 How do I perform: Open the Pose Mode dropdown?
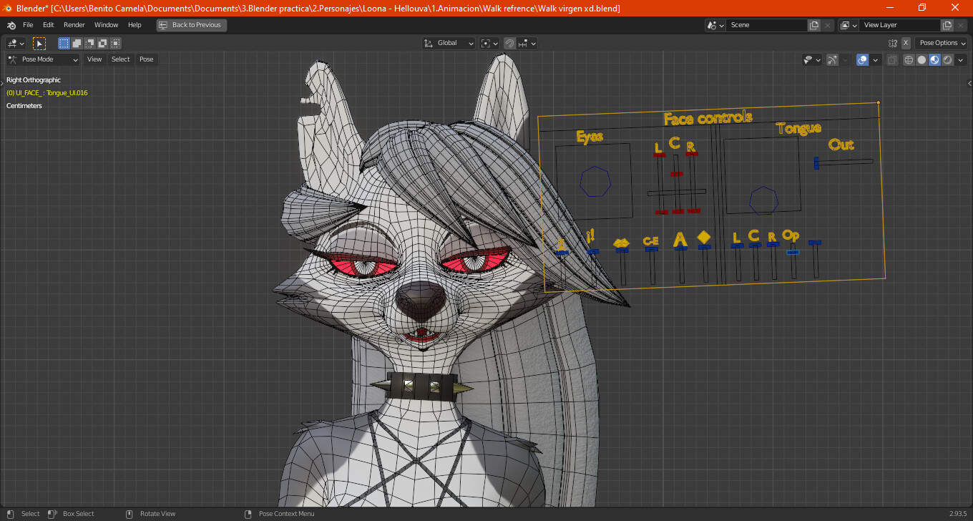(43, 59)
